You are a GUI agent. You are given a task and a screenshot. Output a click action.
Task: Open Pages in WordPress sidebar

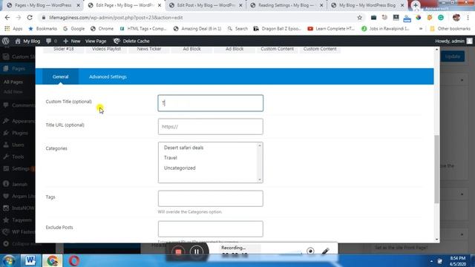[18, 69]
